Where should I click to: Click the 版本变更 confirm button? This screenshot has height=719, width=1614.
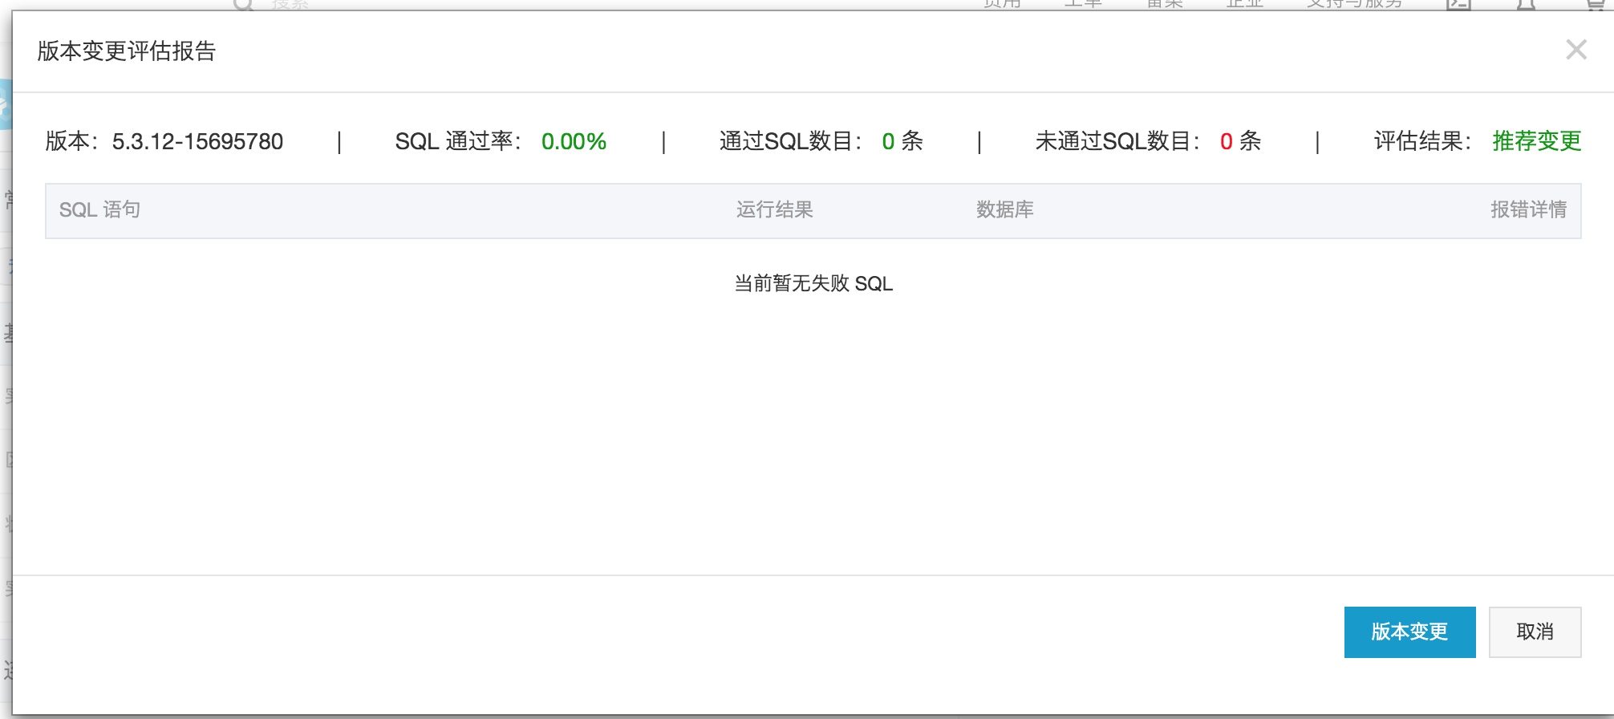(1409, 632)
